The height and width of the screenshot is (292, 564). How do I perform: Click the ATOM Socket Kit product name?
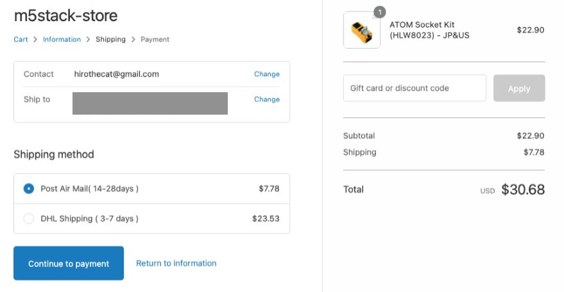point(429,30)
